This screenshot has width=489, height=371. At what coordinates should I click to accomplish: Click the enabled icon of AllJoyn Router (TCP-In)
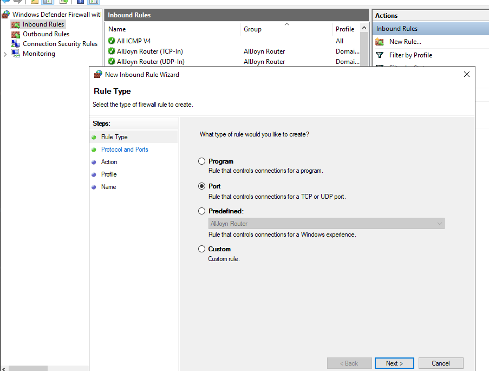click(x=112, y=51)
